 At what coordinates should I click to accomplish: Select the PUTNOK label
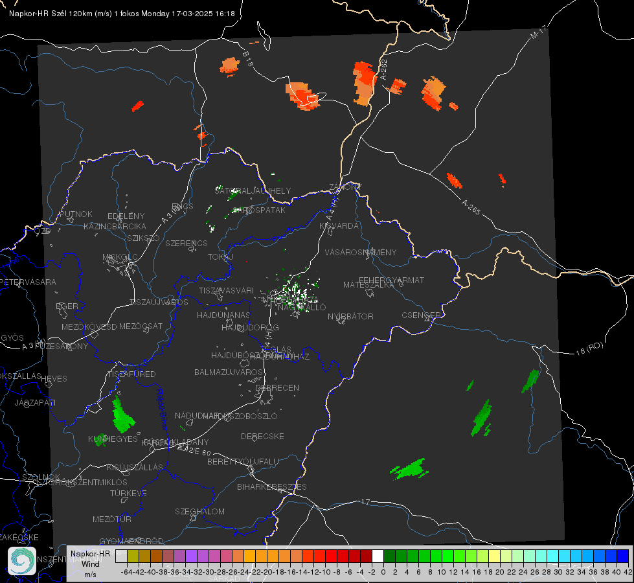point(76,214)
